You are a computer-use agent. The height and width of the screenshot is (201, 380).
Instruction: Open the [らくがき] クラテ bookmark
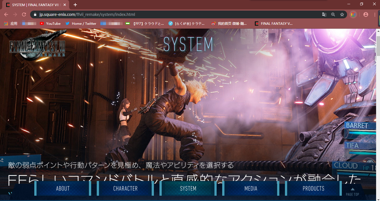point(187,24)
